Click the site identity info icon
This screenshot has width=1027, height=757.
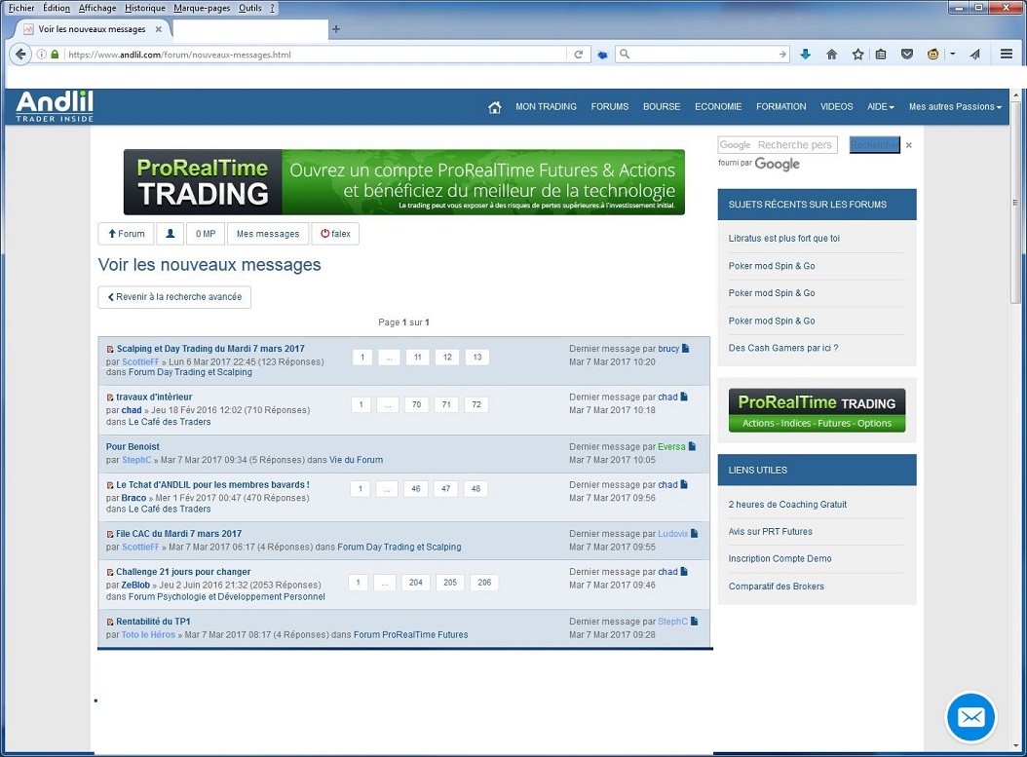41,55
